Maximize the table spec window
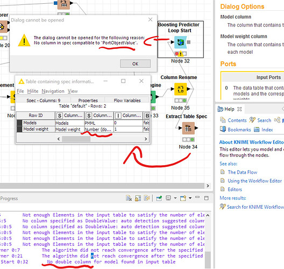The height and width of the screenshot is (269, 284). (123, 81)
